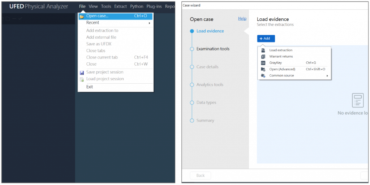Click the Case details step label
This screenshot has height=185, width=370.
pos(207,67)
